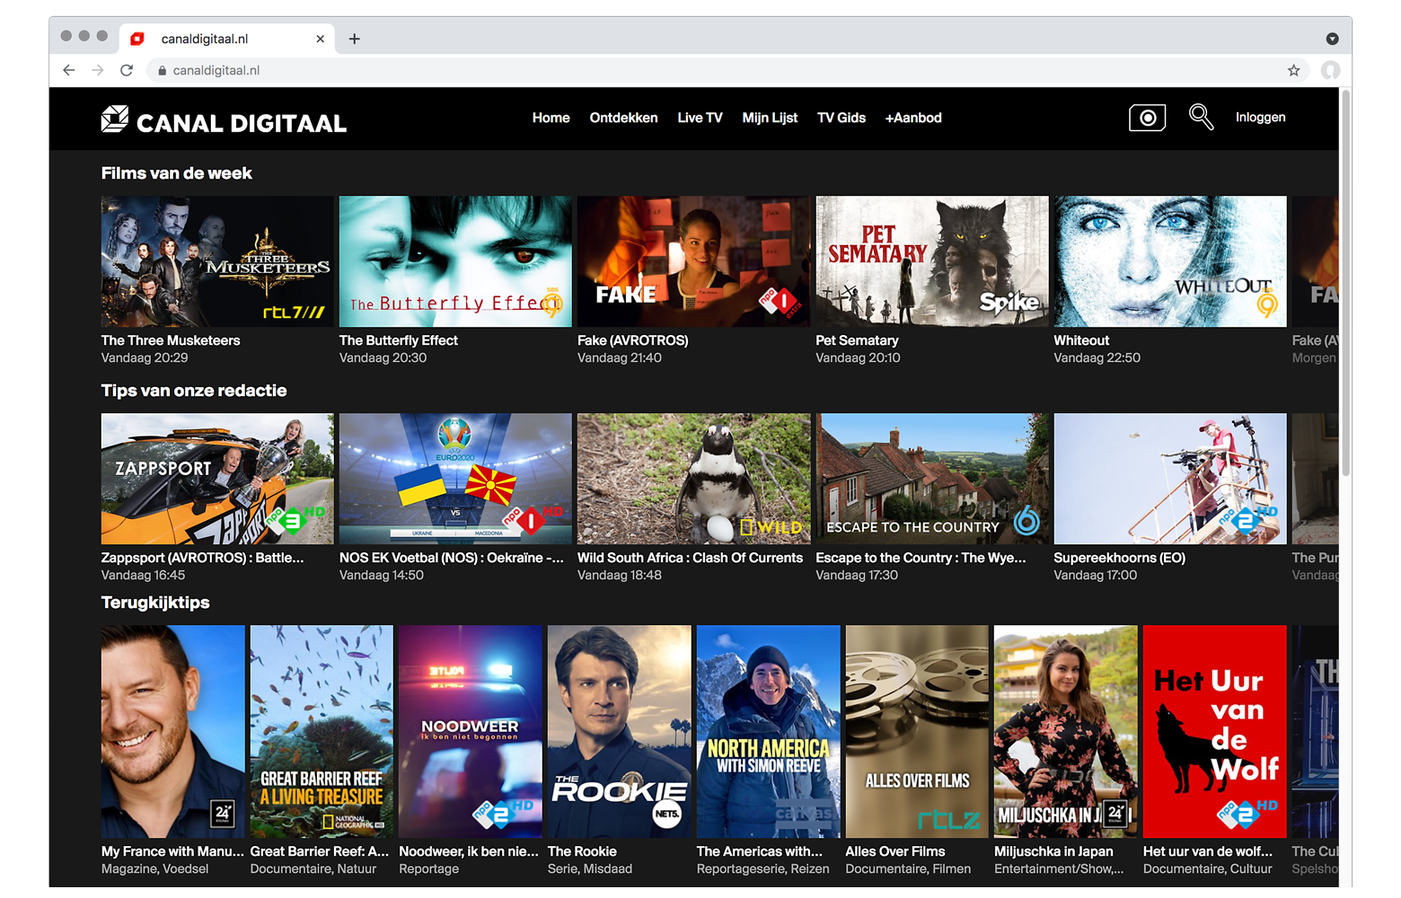1401x898 pixels.
Task: Open Escape to the Country thumbnail
Action: (931, 479)
